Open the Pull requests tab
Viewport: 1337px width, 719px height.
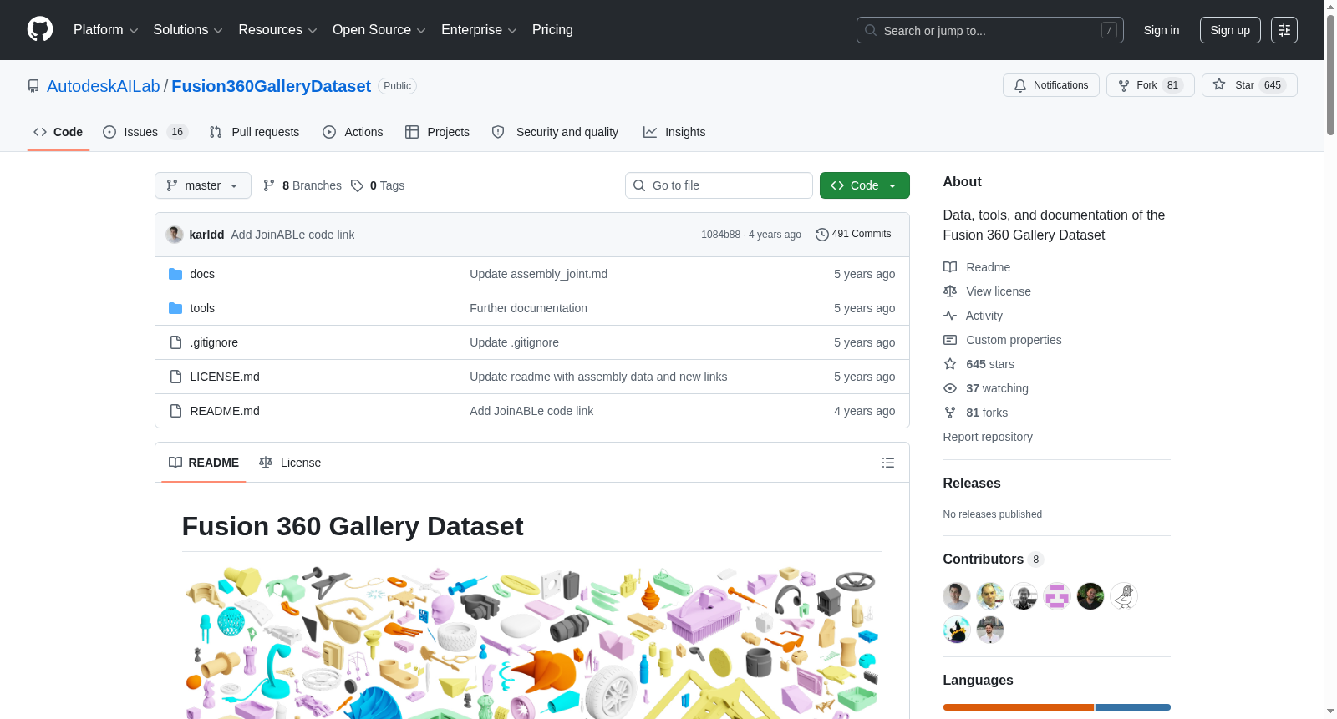[254, 132]
